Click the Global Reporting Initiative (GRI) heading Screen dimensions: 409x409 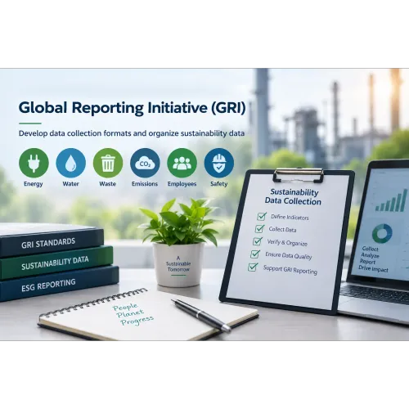[x=132, y=108]
